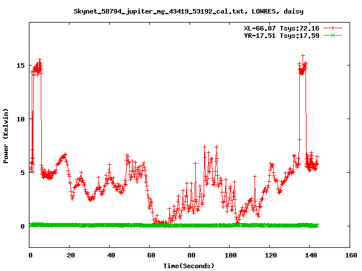Click the x-axis tick label 60
The width and height of the screenshot is (362, 271).
tap(151, 255)
